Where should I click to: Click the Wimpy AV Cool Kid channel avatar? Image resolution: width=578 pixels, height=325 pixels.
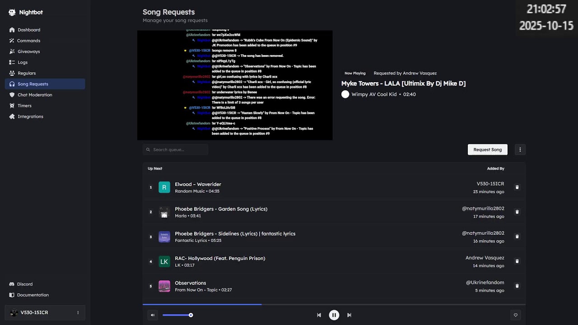coord(345,94)
